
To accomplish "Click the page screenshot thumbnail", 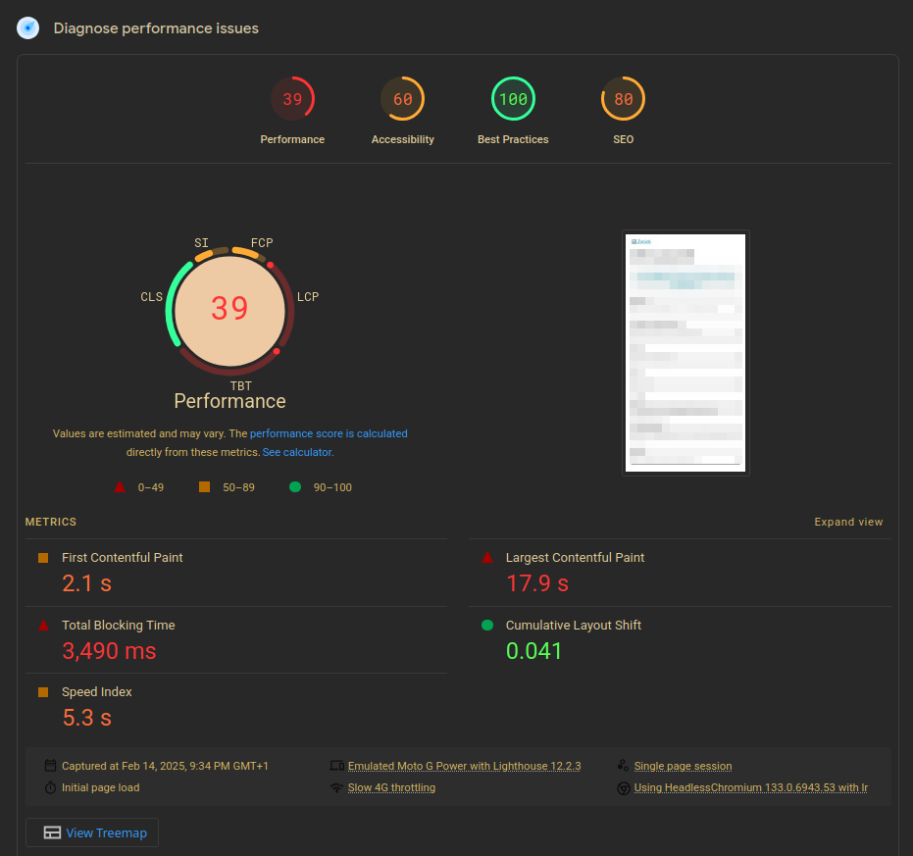I will pyautogui.click(x=685, y=353).
